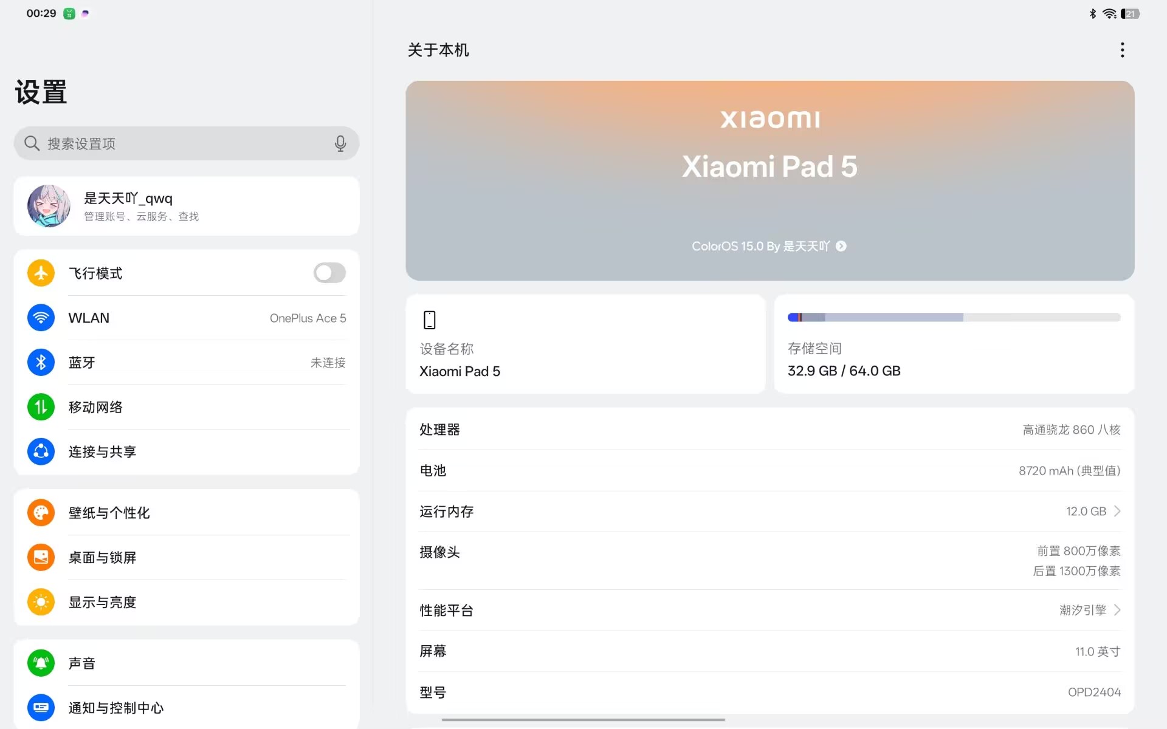Tap the device name phone icon
The image size is (1167, 729).
pos(430,320)
